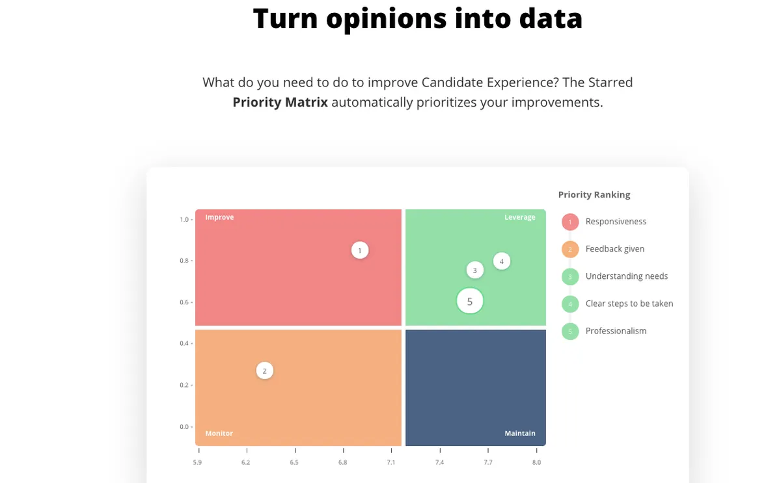Viewport: 781px width, 483px height.
Task: Click data point 3 in Leverage quadrant
Action: click(475, 270)
